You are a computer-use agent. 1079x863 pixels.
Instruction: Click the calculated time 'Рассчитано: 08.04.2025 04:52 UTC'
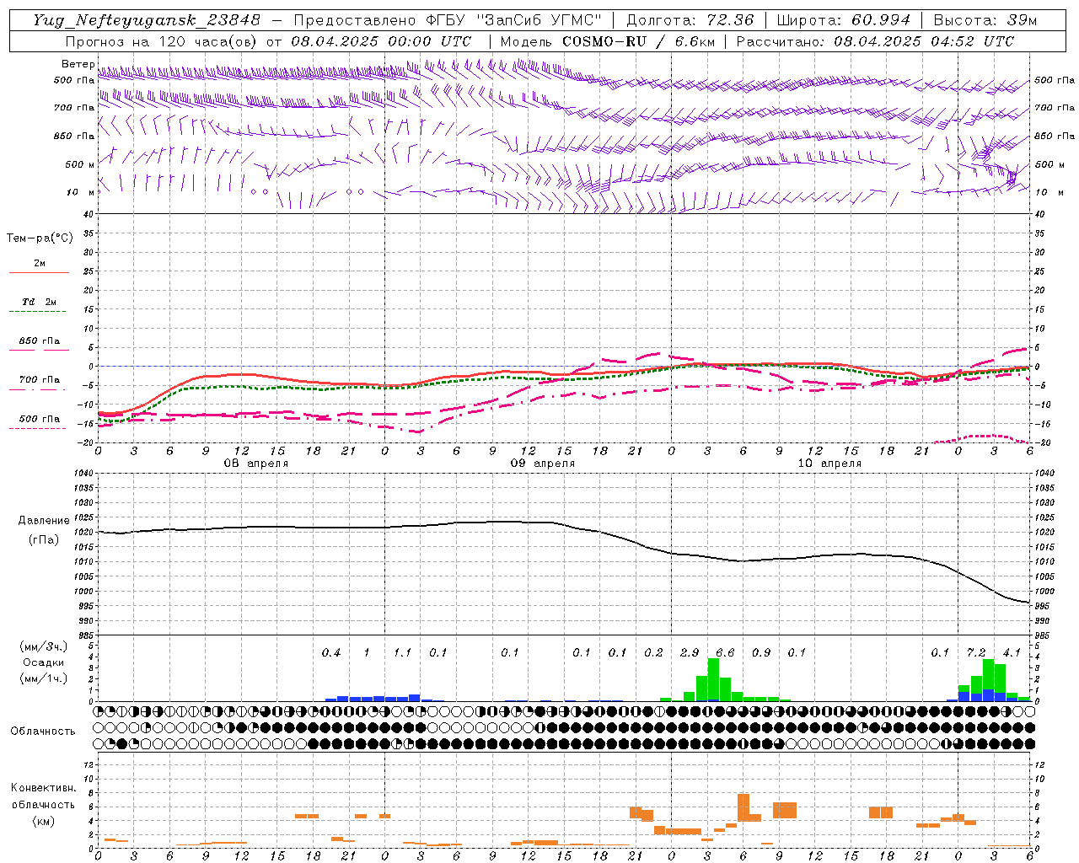[875, 41]
